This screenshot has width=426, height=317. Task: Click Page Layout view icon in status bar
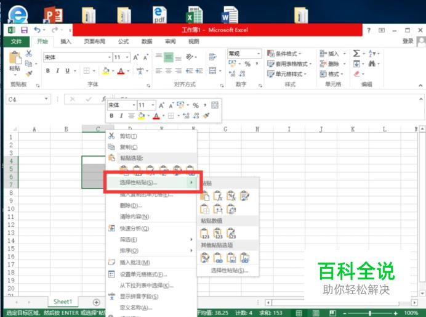tap(316, 313)
